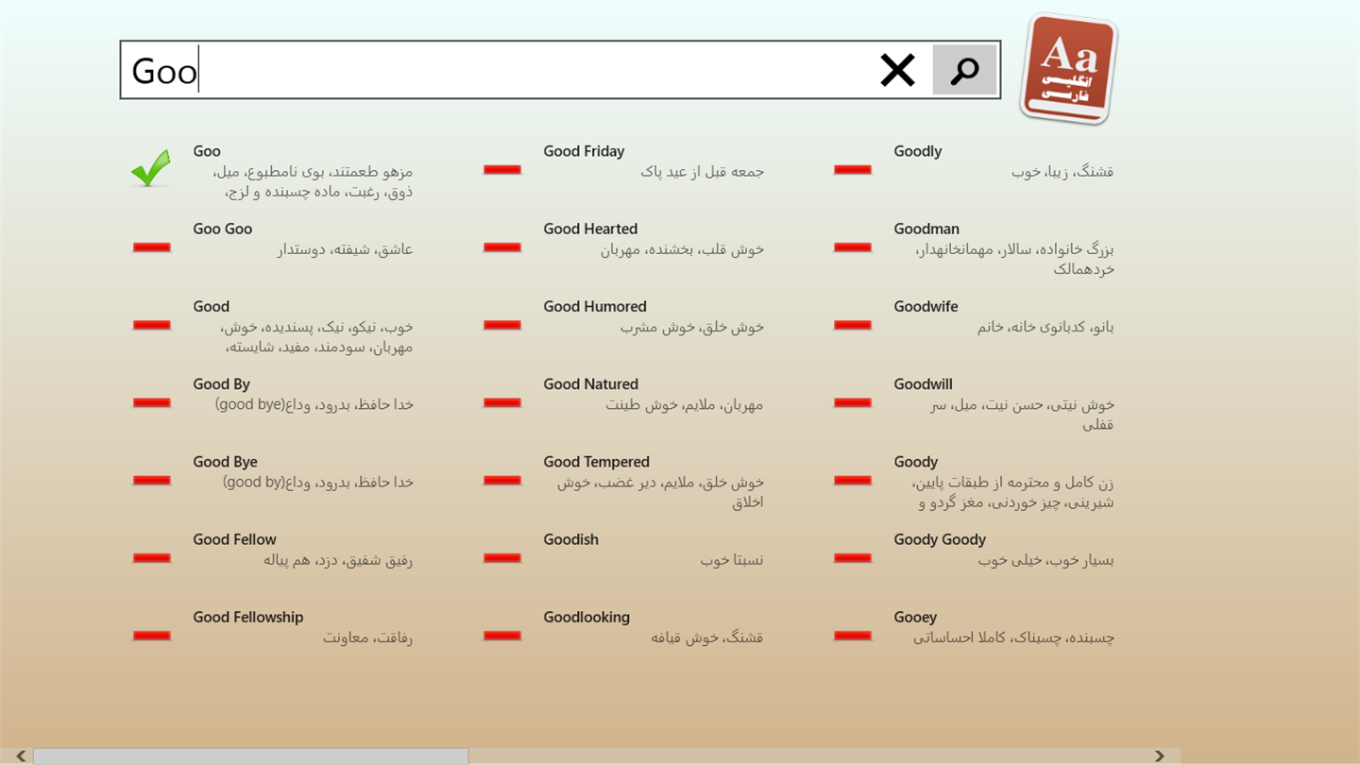Click the Persian definition under Good Friday
Image resolution: width=1360 pixels, height=765 pixels.
click(x=702, y=172)
